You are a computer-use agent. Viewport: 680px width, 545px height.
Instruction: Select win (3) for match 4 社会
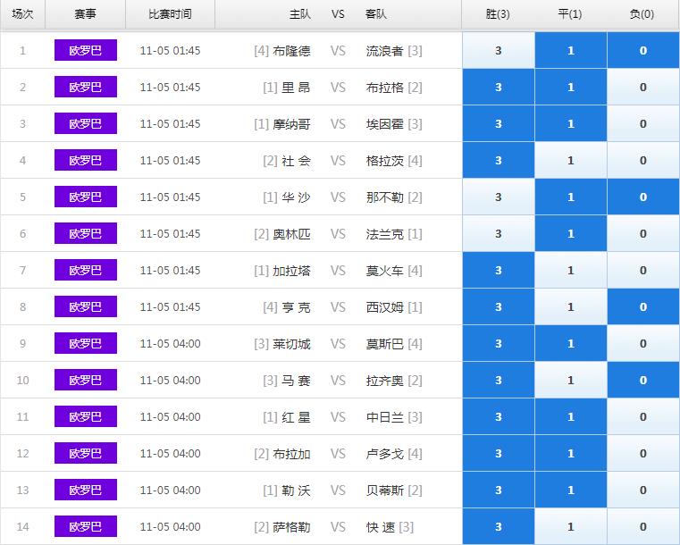[x=499, y=161]
